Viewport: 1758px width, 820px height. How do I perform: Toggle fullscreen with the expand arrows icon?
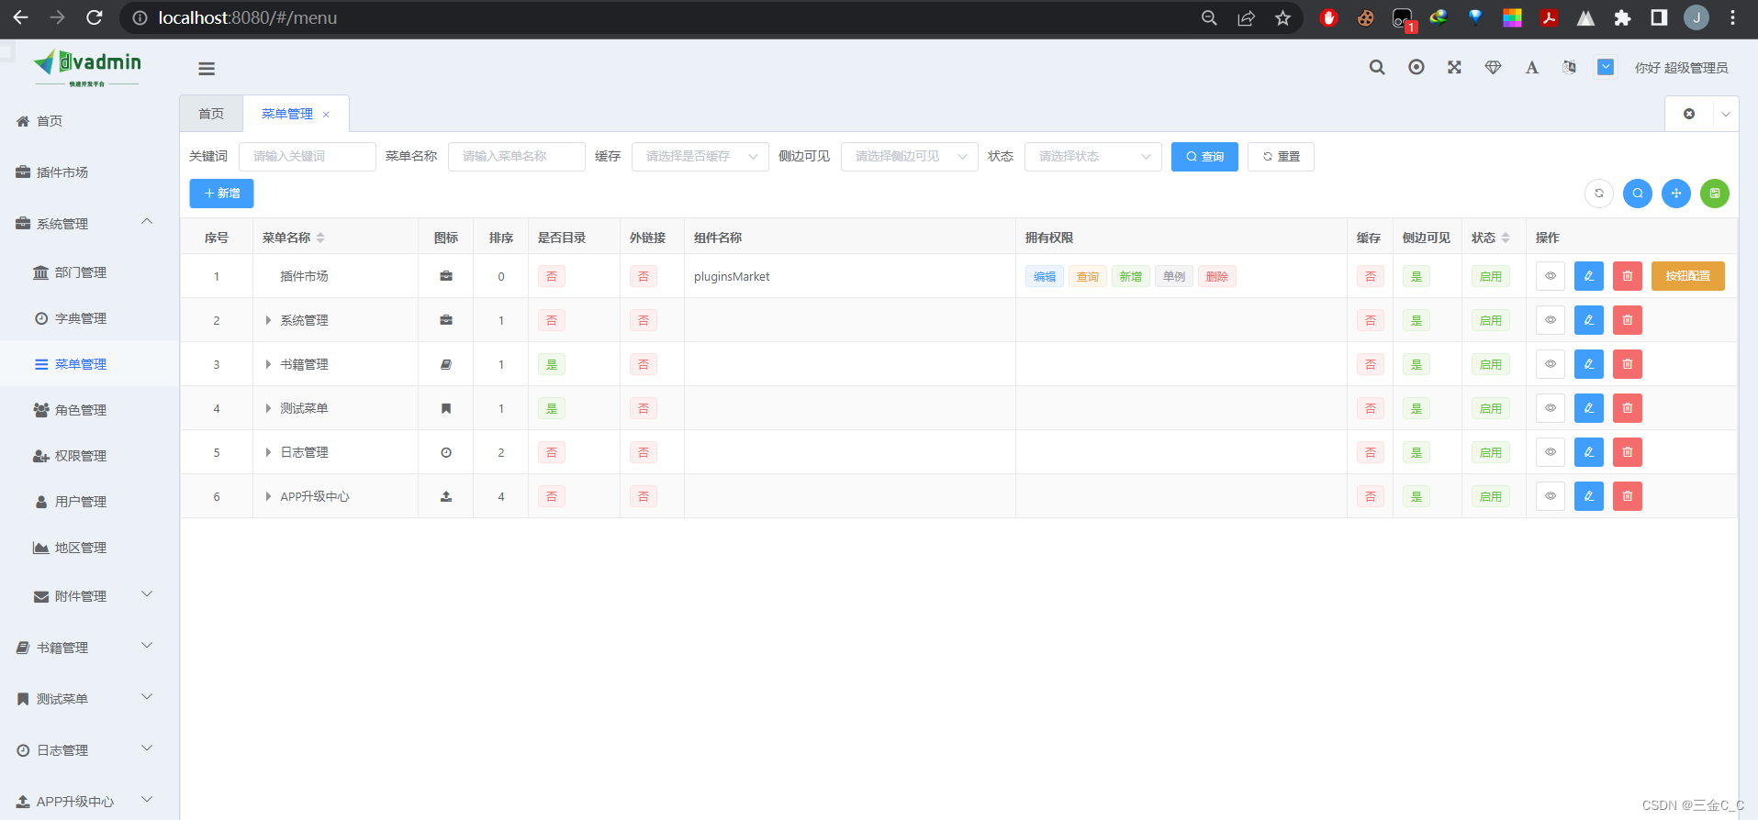point(1454,67)
